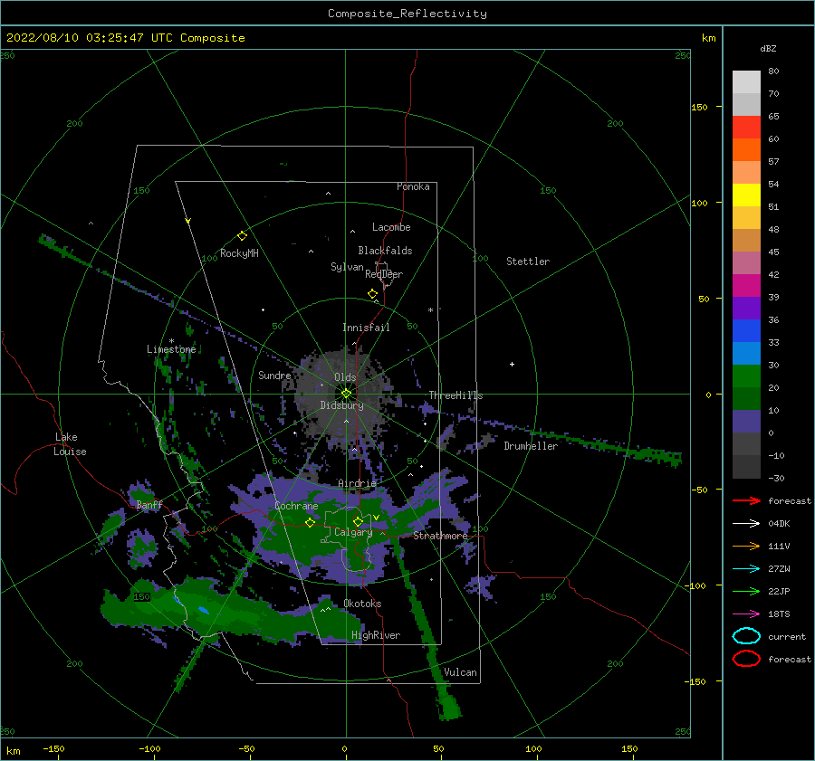Click the white 04DK arrow icon
Image resolution: width=815 pixels, height=761 pixels.
(x=746, y=524)
